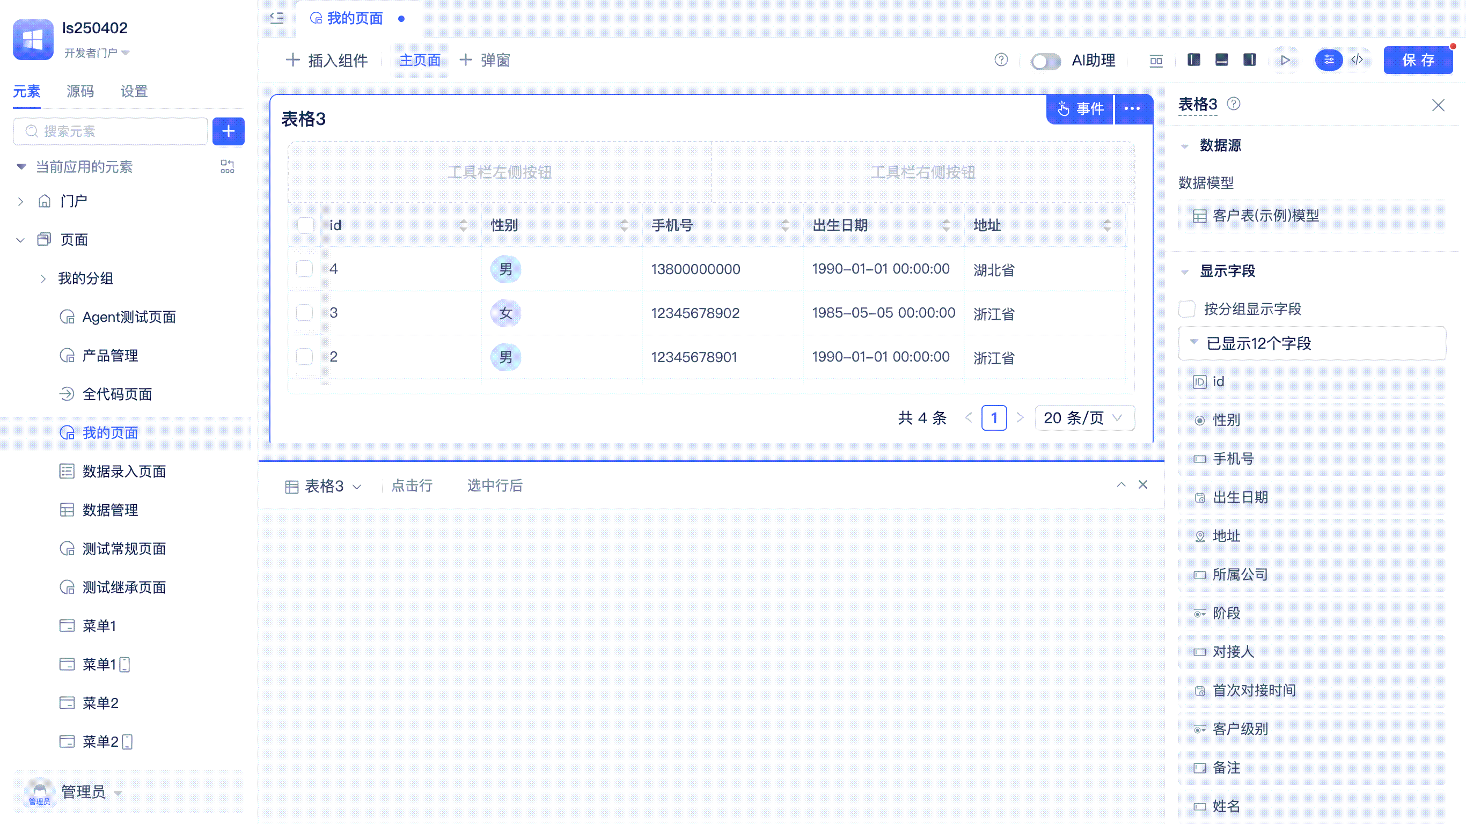This screenshot has width=1466, height=824.
Task: Click the help icon beside 表格3 panel title
Action: click(x=1234, y=104)
